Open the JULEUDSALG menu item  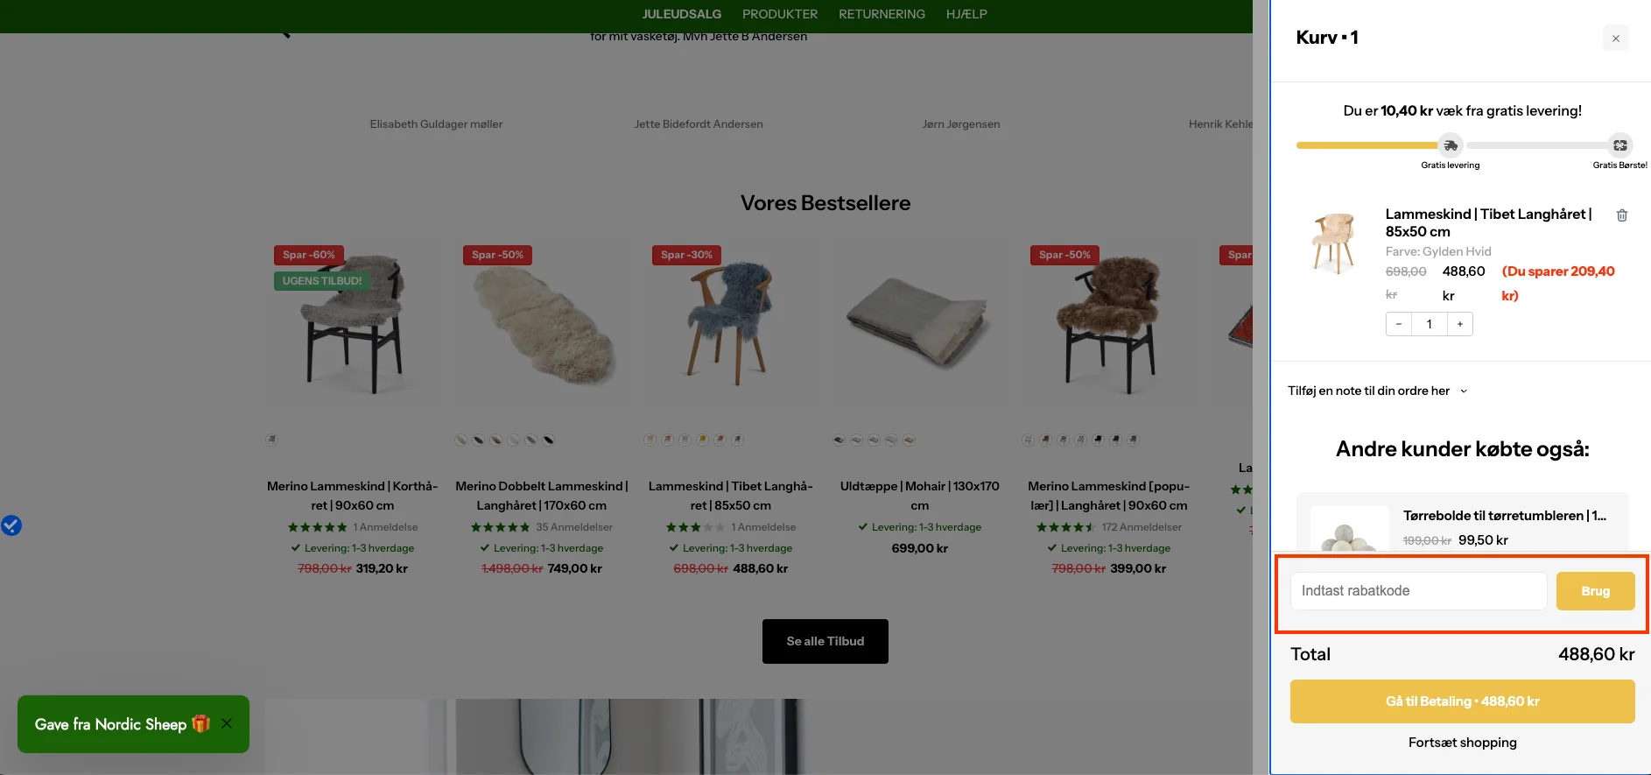pyautogui.click(x=682, y=14)
